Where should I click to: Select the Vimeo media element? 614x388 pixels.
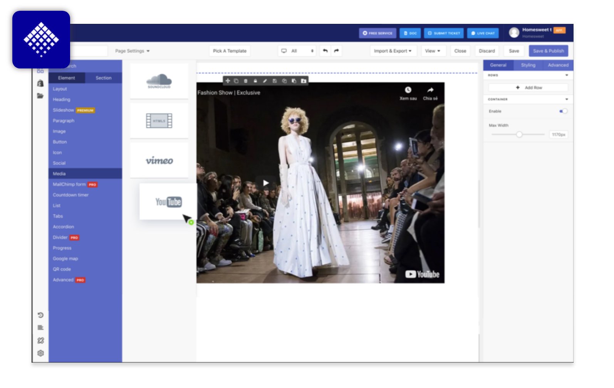point(159,160)
